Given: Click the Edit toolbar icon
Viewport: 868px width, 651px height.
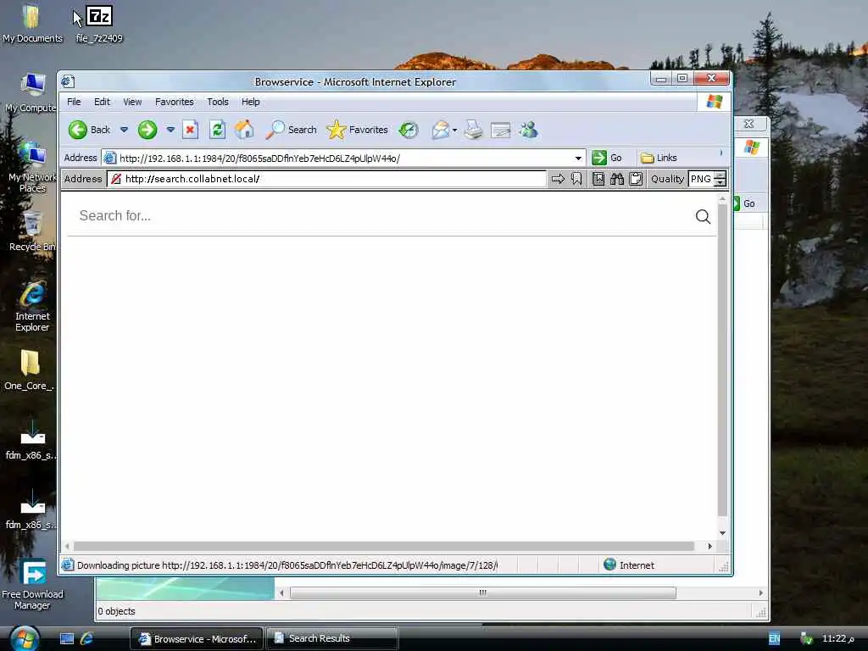Looking at the screenshot, I should (x=500, y=130).
